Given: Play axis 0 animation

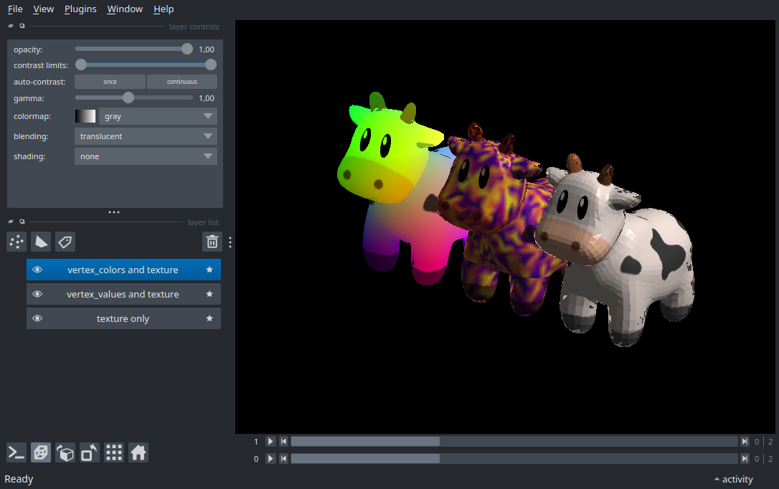Looking at the screenshot, I should [270, 458].
